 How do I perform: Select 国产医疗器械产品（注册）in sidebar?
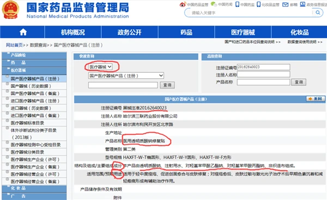point(35,79)
